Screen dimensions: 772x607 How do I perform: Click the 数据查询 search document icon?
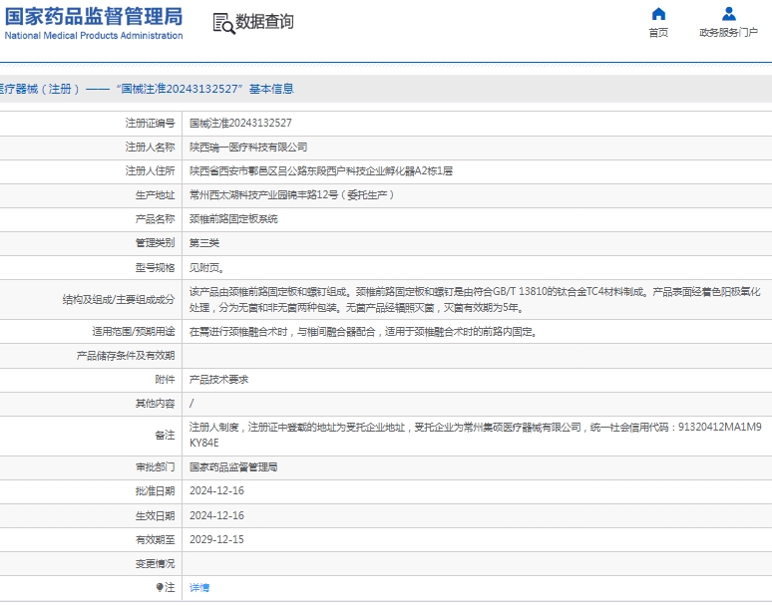[x=223, y=23]
